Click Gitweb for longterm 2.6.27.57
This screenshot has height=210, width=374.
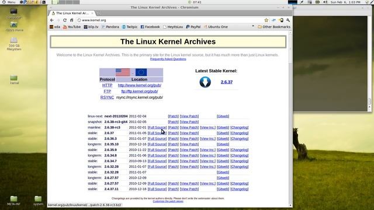tap(223, 178)
